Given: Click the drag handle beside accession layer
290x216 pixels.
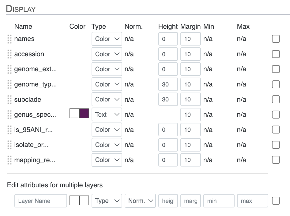Looking at the screenshot, I should tap(9, 54).
